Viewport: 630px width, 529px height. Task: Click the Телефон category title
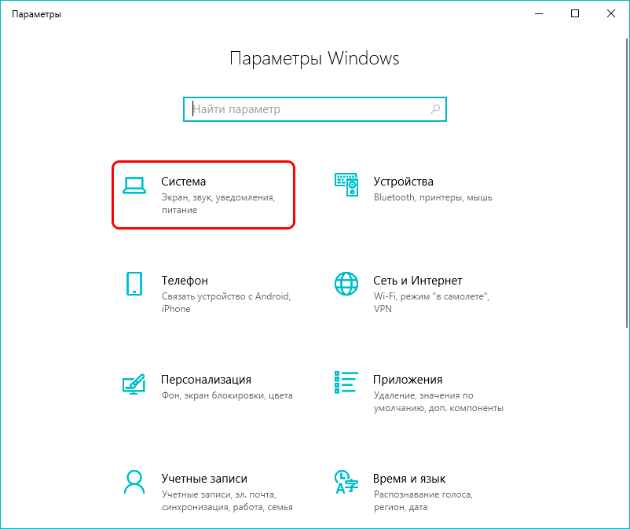pyautogui.click(x=185, y=280)
